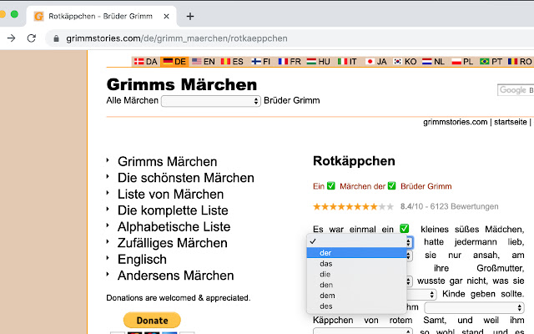Choose the Japanese JA flag
The width and height of the screenshot is (534, 334).
[x=376, y=62]
